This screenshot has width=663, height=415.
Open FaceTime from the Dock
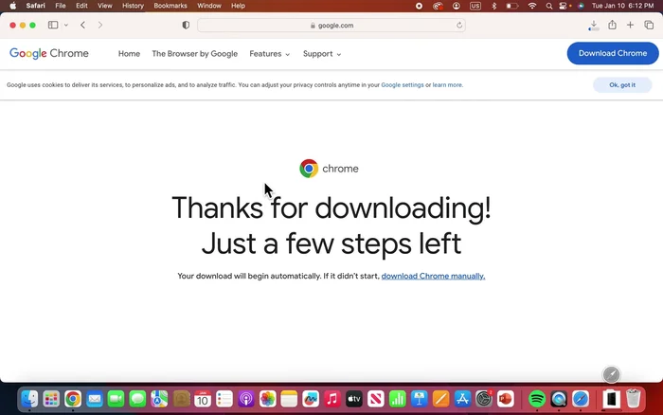point(116,399)
